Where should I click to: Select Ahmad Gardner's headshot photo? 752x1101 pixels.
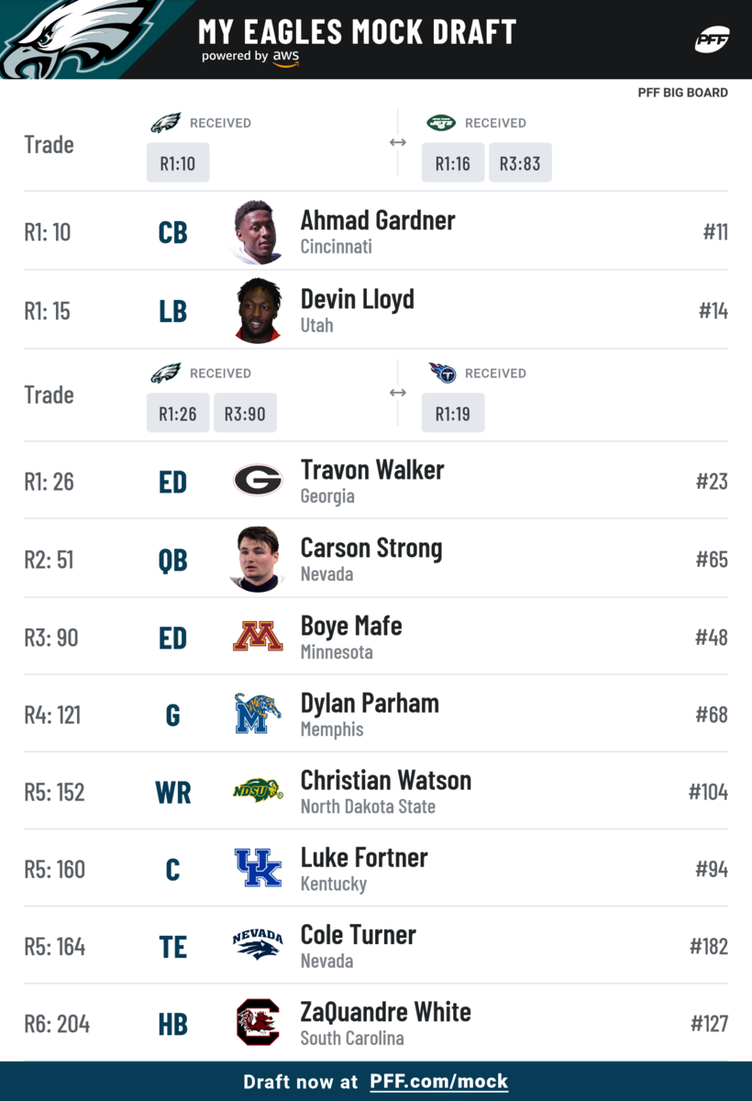(x=258, y=232)
